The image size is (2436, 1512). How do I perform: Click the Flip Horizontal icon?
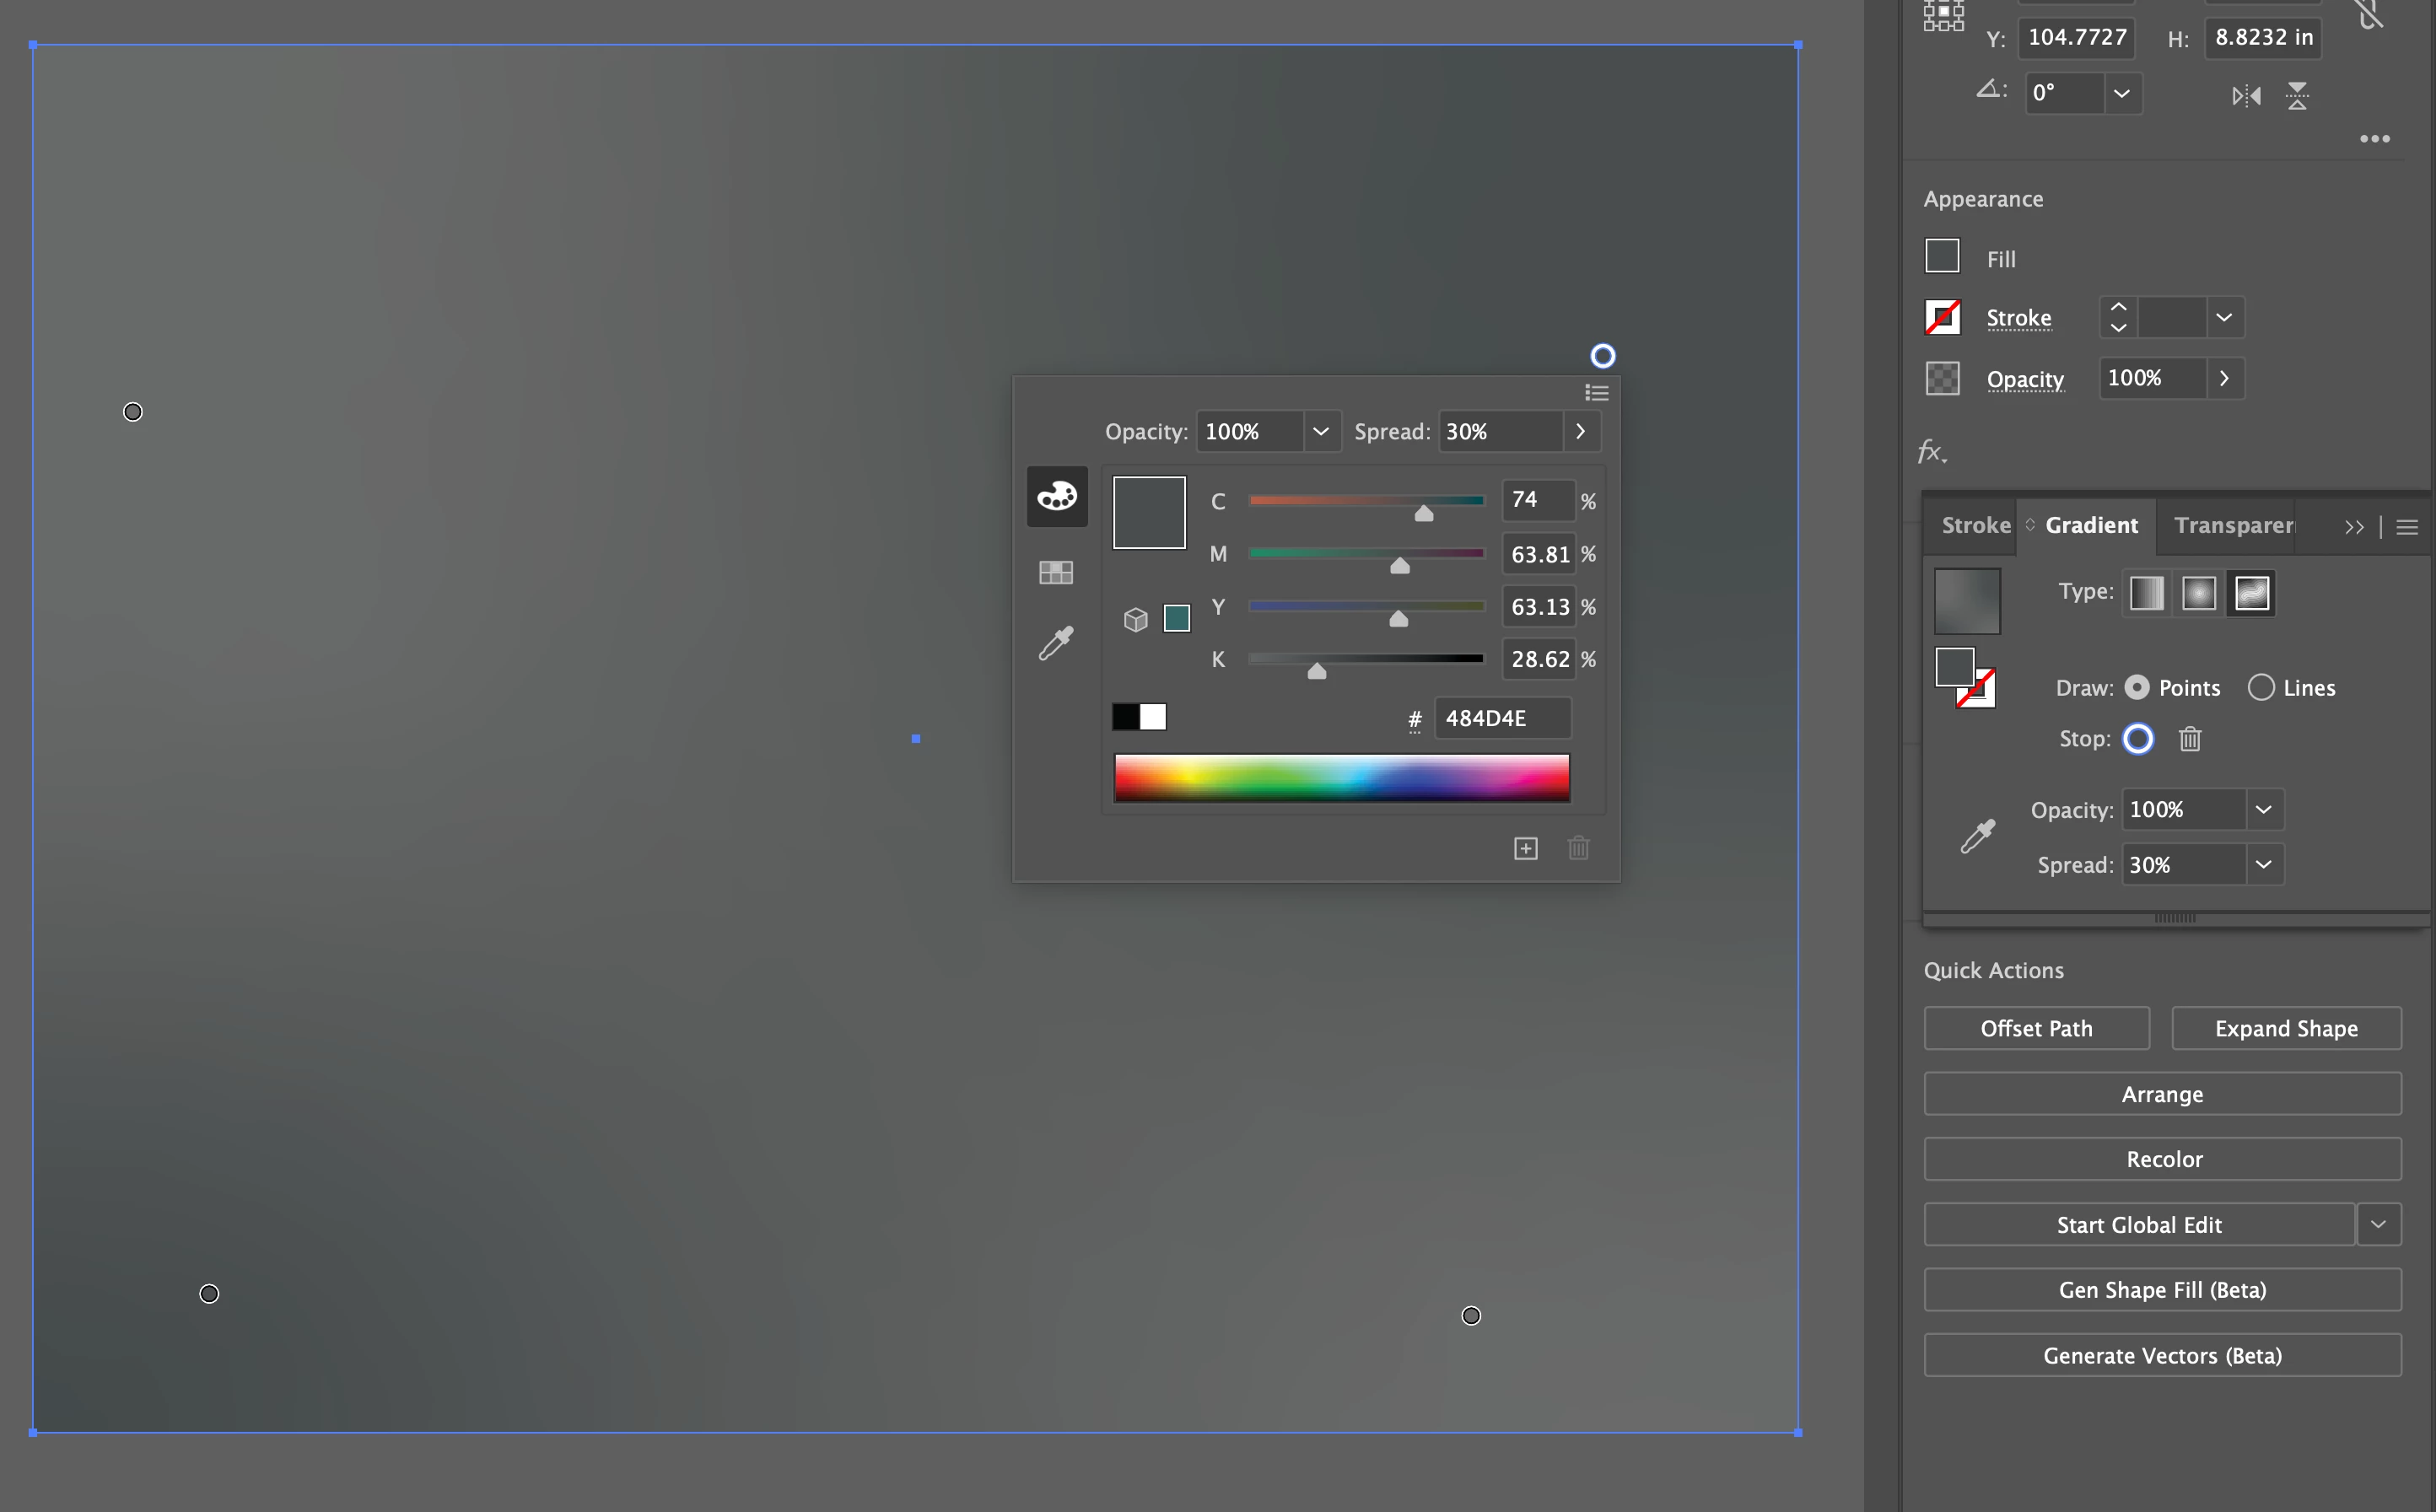2246,96
